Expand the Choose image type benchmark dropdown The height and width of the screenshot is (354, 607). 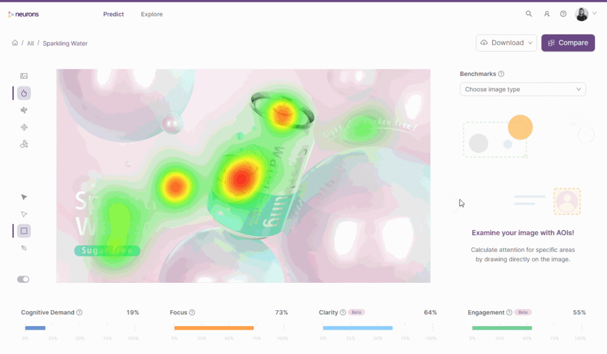point(522,89)
